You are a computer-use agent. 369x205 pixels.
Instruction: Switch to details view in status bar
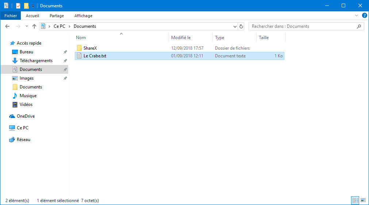[355, 200]
